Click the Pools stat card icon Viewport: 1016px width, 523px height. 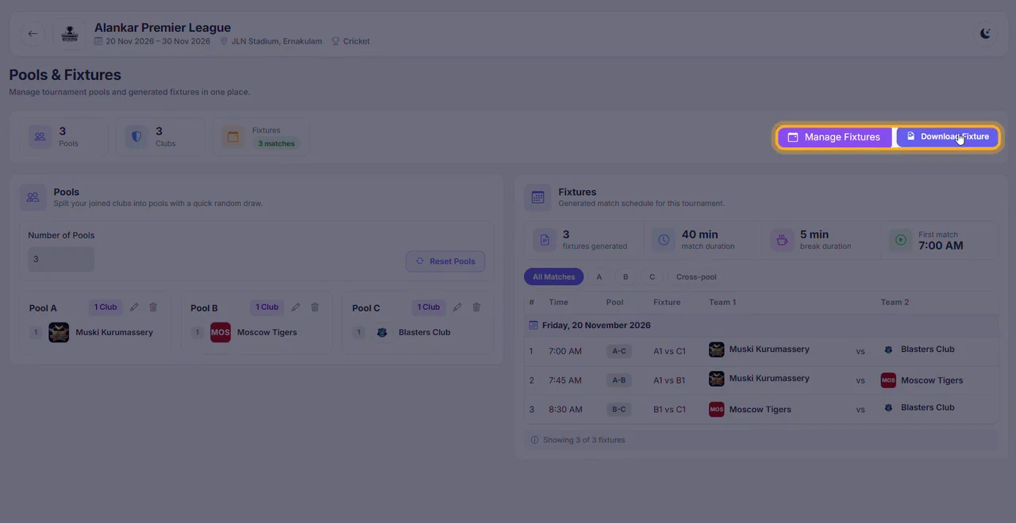click(40, 137)
